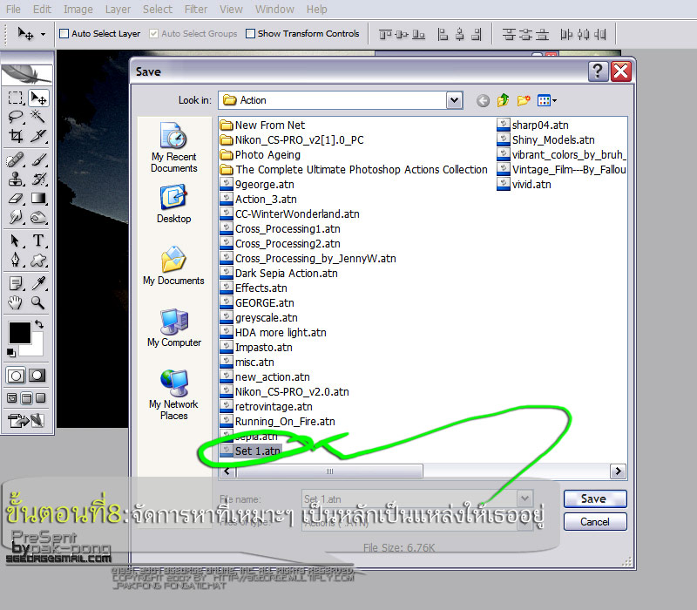
Task: Open the Layer menu
Action: [x=118, y=9]
